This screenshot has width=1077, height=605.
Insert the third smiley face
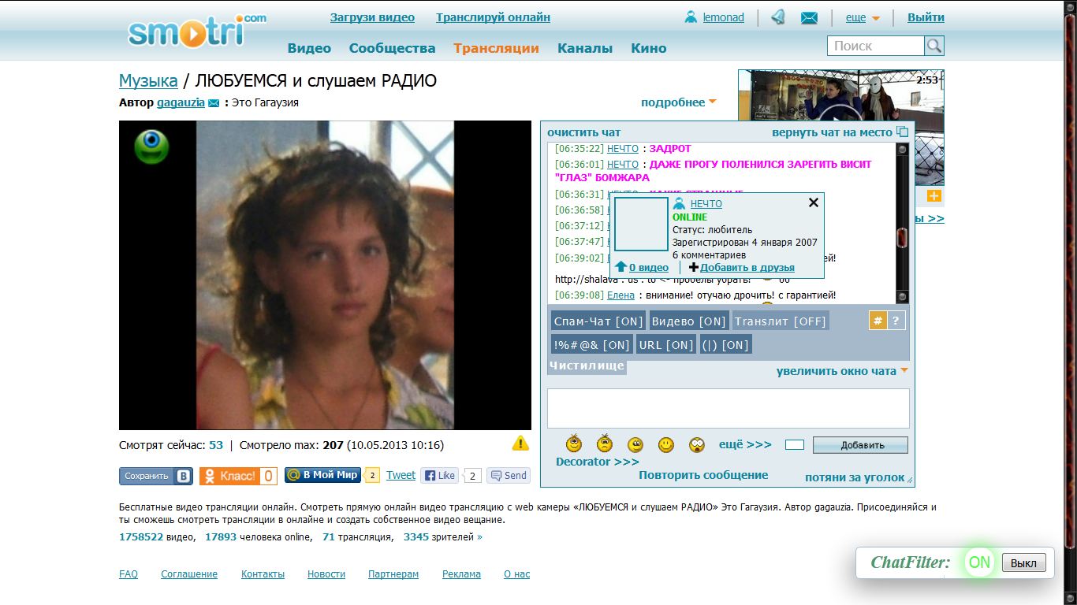pos(635,445)
